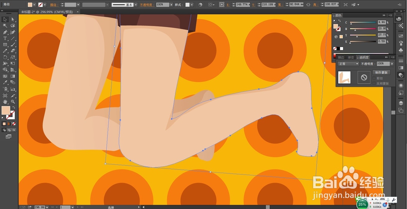This screenshot has width=407, height=209.
Task: Select the Blend tool
Action: pyautogui.click(x=13, y=83)
